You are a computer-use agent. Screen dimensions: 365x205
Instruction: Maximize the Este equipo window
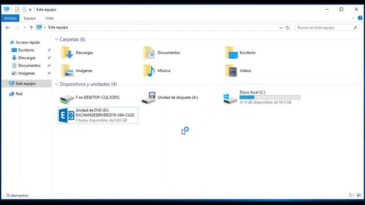342,10
